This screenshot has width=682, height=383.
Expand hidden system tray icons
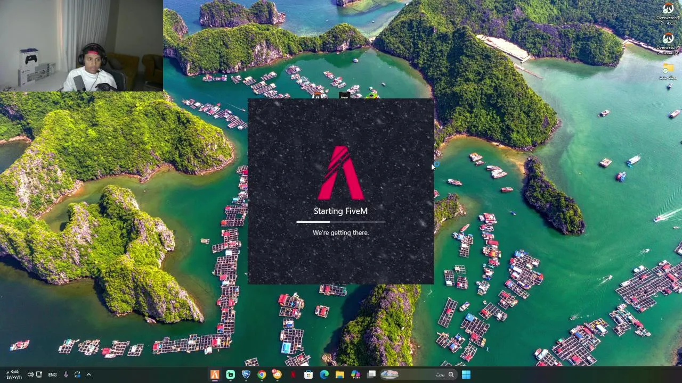coord(88,374)
